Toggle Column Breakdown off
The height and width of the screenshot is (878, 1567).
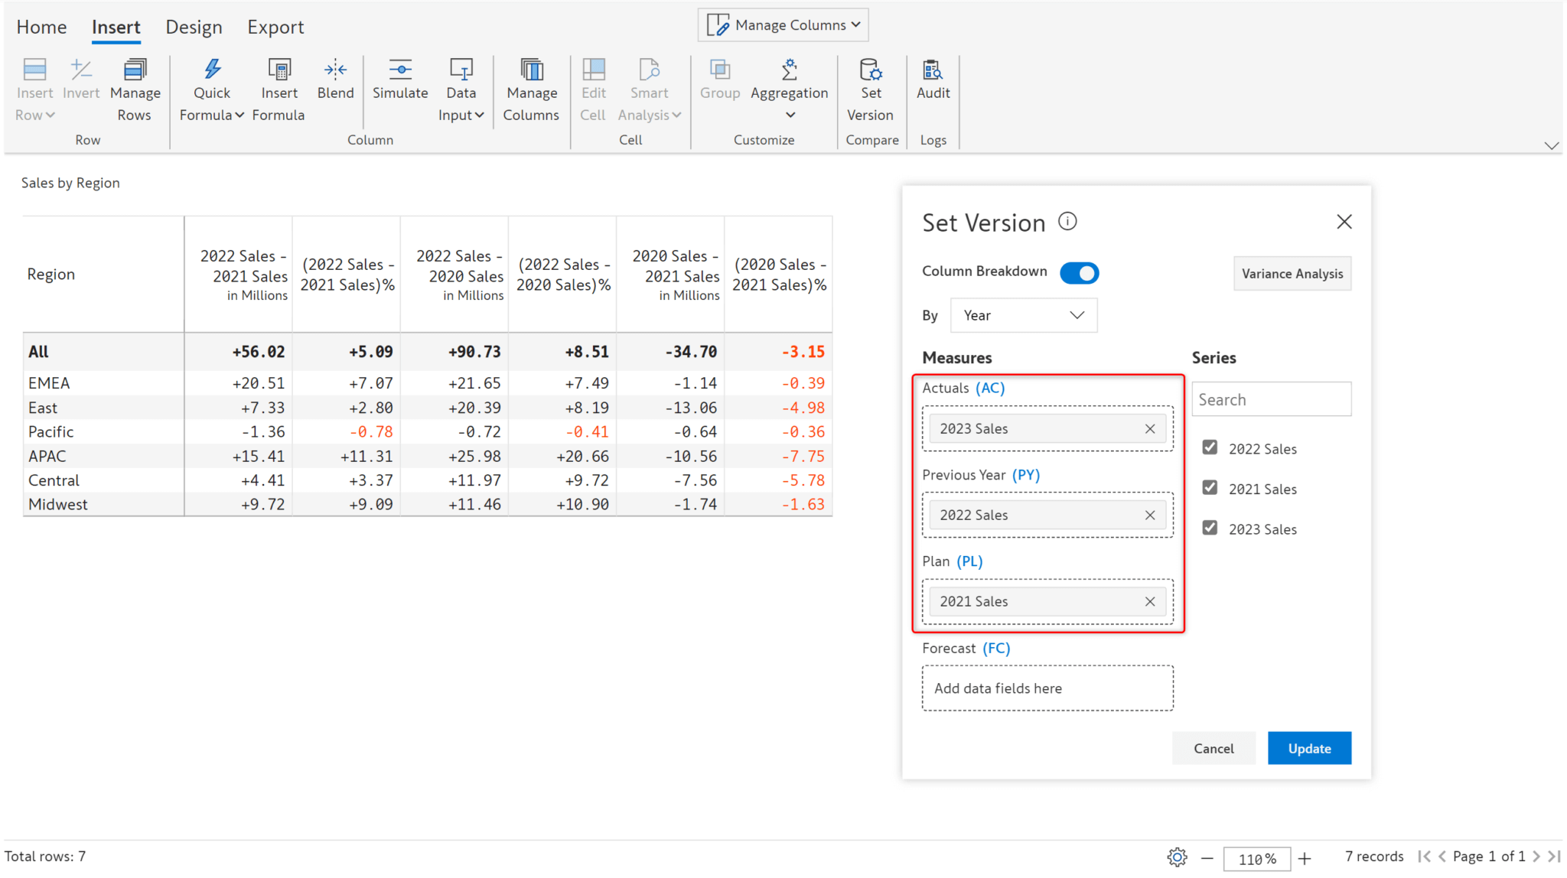tap(1080, 272)
